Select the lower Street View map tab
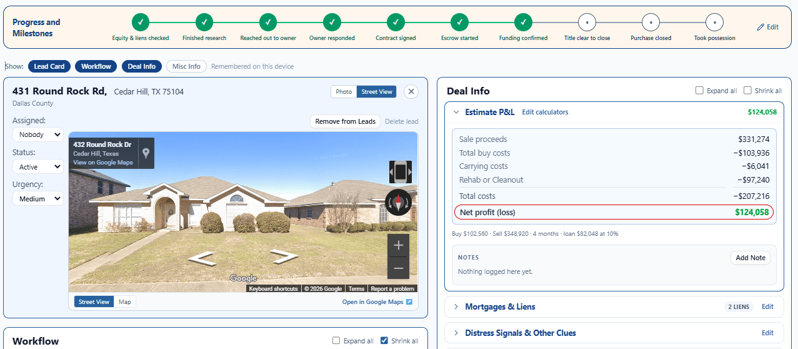This screenshot has width=798, height=349. [94, 302]
